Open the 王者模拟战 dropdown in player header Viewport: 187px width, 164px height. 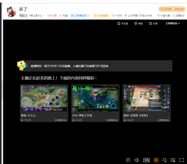[x=173, y=23]
